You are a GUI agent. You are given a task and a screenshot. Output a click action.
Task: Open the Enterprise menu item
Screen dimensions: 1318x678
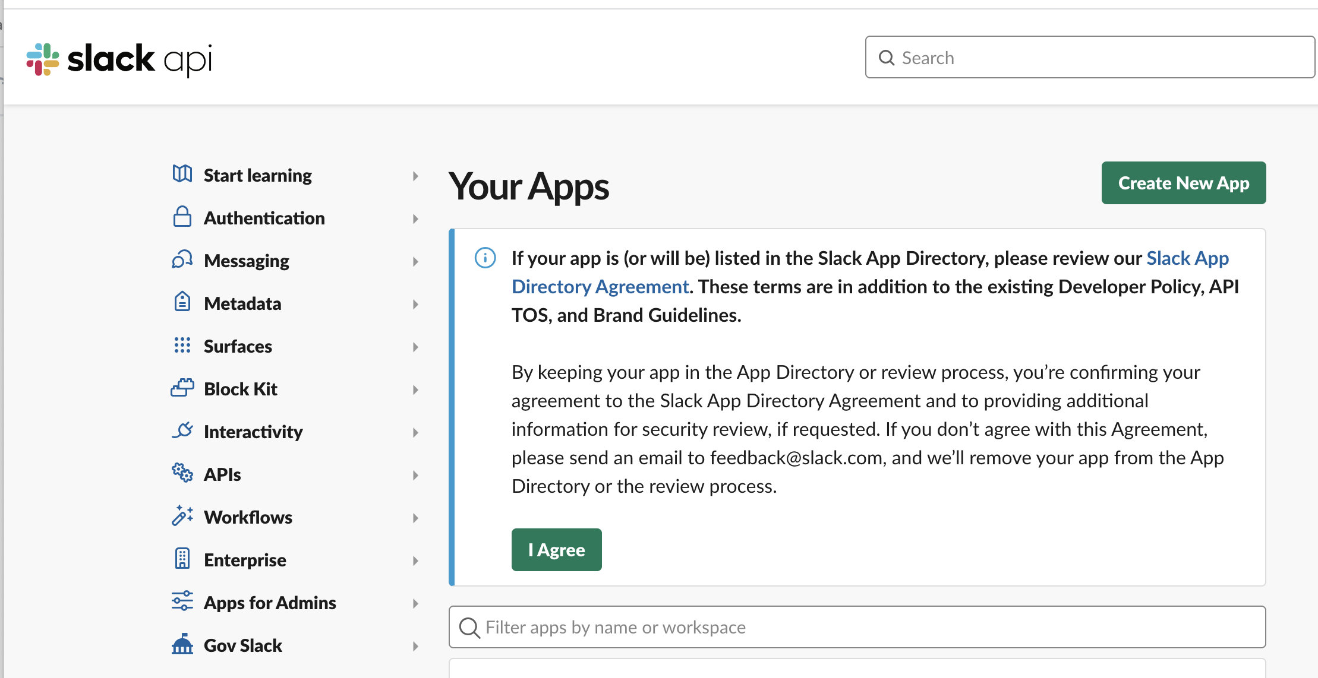tap(245, 560)
